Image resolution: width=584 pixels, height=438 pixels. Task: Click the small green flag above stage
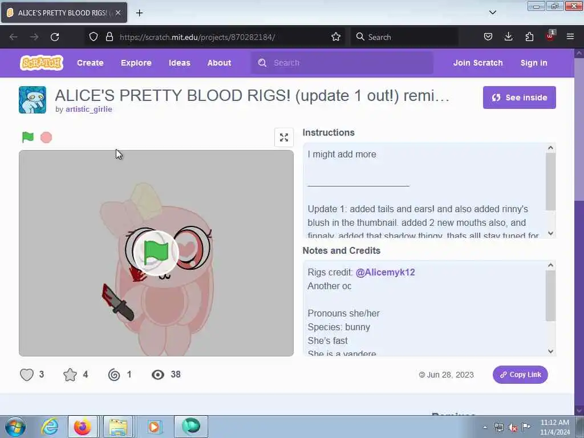27,137
